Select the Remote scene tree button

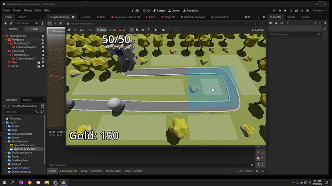click(13, 29)
